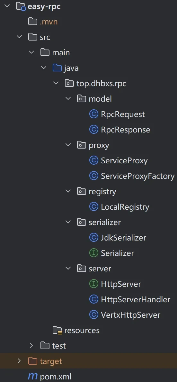Screen dimensions: 177x382
Task: Expand the target folder chevron
Action: (19, 361)
